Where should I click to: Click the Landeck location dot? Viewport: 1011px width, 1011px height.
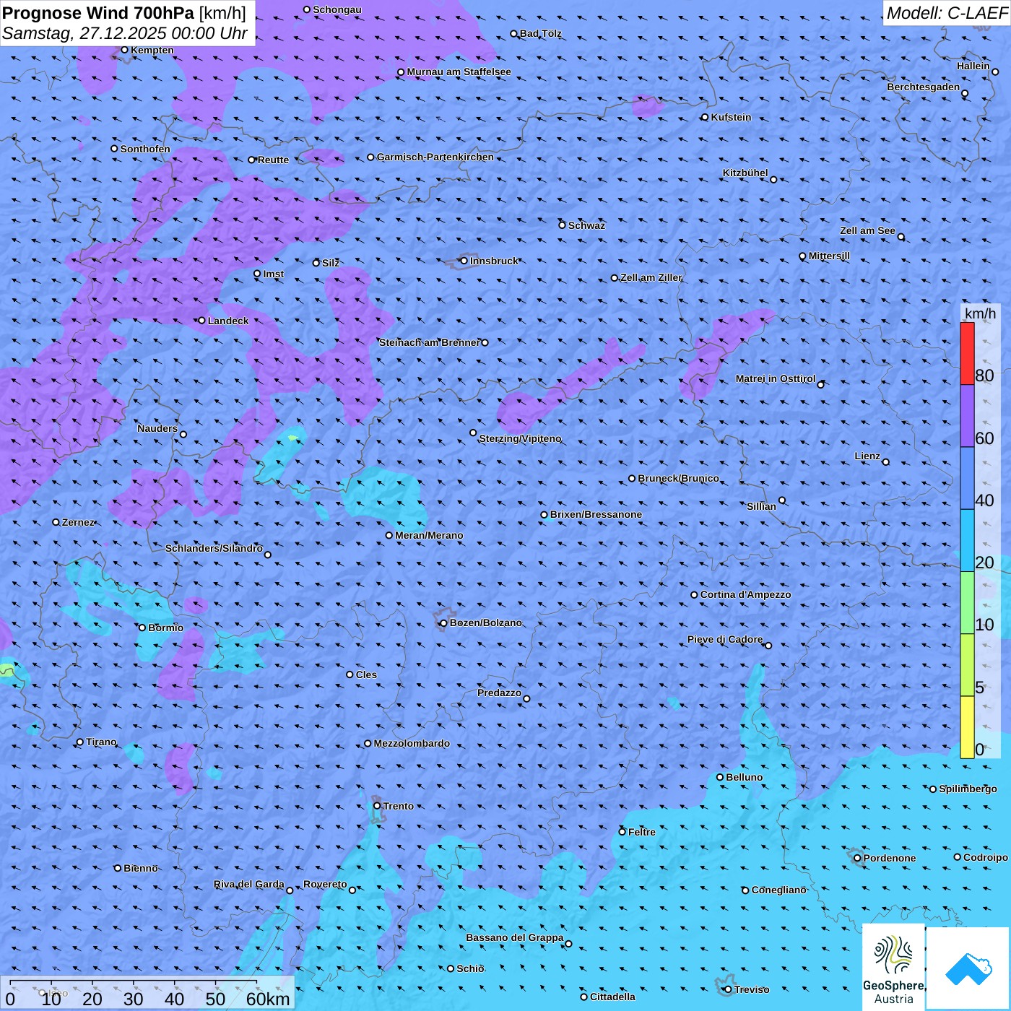tap(201, 321)
